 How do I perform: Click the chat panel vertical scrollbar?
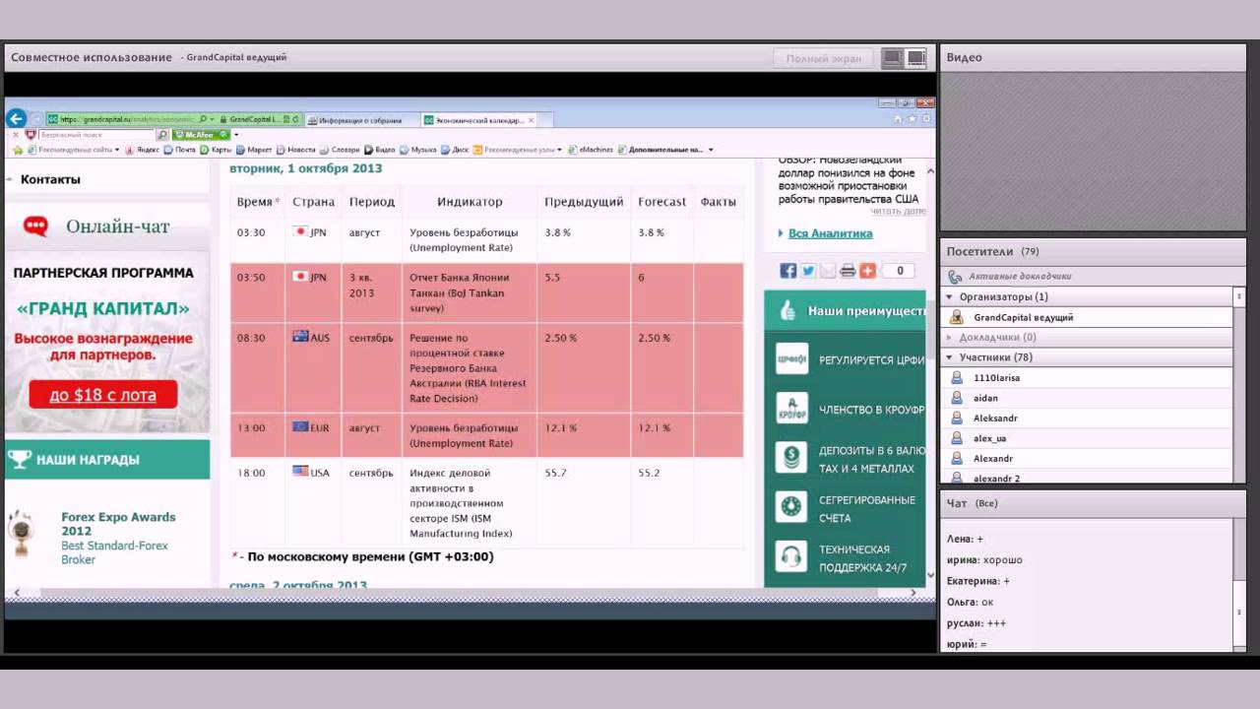click(x=1239, y=583)
